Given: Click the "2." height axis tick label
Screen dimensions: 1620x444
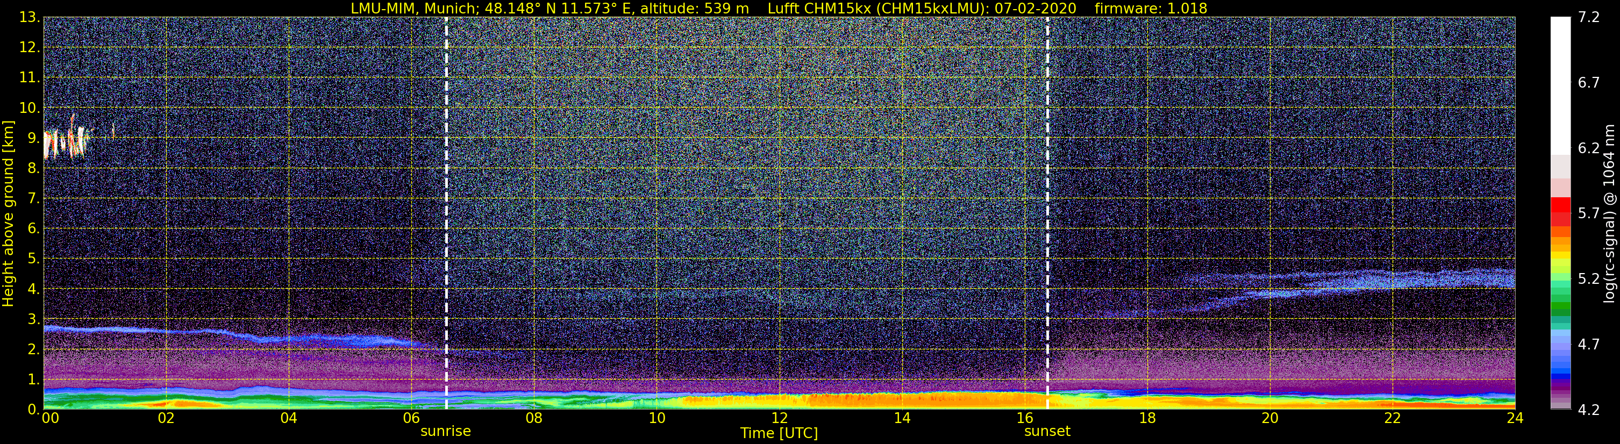Looking at the screenshot, I should pos(33,349).
